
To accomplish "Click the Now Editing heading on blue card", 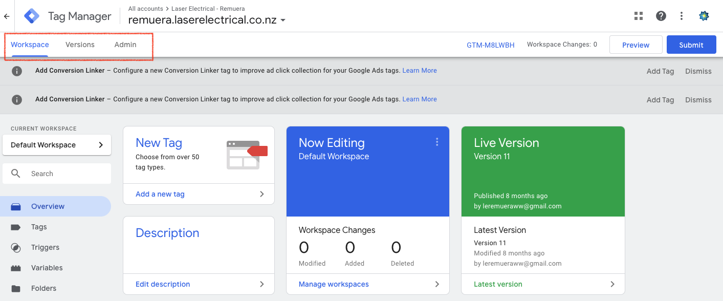I will [332, 143].
